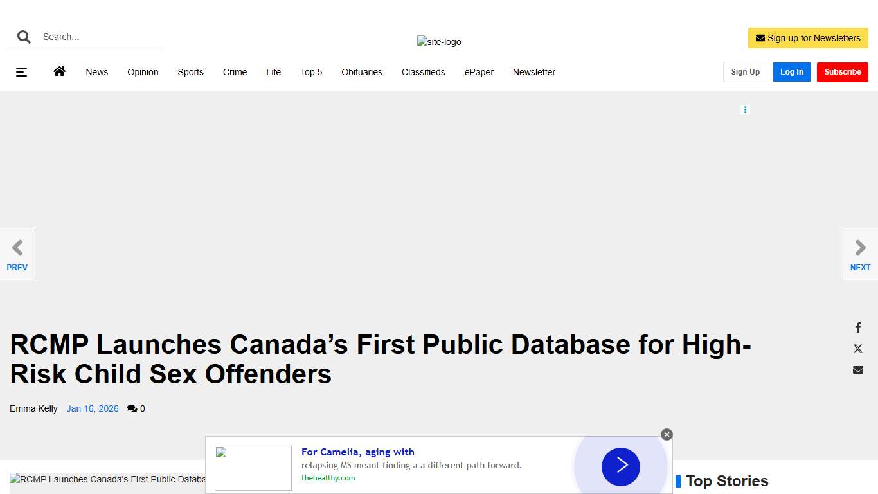878x494 pixels.
Task: Open the ePaper section
Action: pyautogui.click(x=478, y=72)
